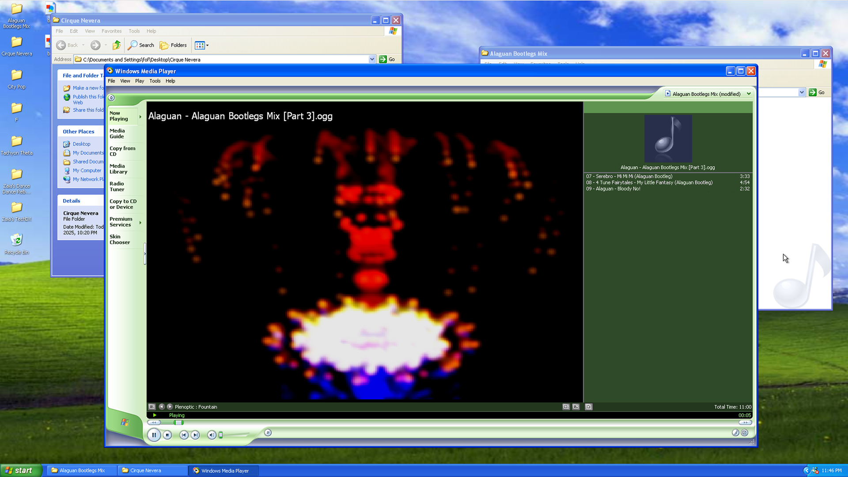Open the Tools menu in Media Player
This screenshot has height=477, width=848.
[x=155, y=81]
